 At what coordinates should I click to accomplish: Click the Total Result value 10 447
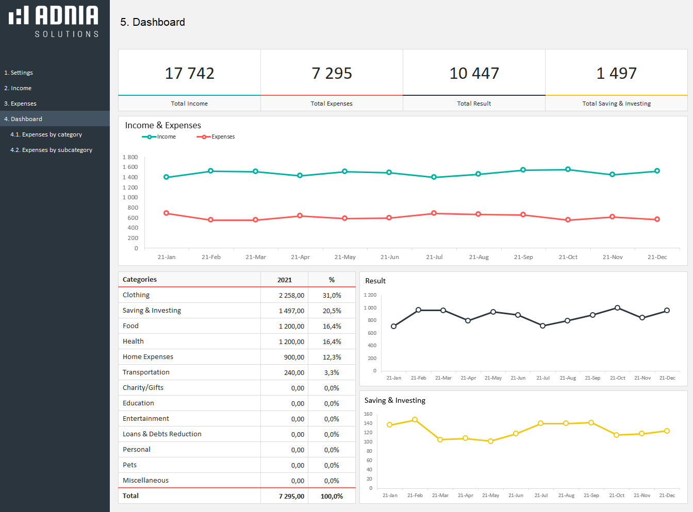click(x=474, y=73)
